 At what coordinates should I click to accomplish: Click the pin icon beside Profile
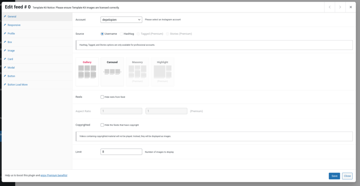5,34
